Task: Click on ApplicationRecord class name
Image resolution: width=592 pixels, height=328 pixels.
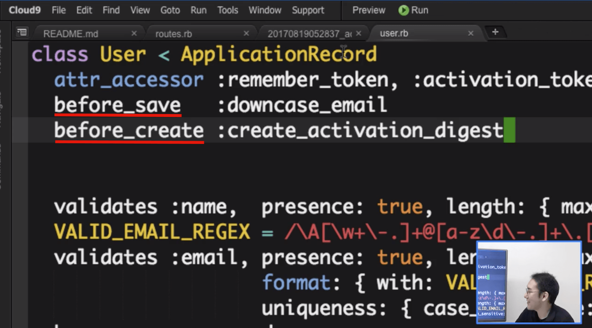Action: pyautogui.click(x=279, y=55)
